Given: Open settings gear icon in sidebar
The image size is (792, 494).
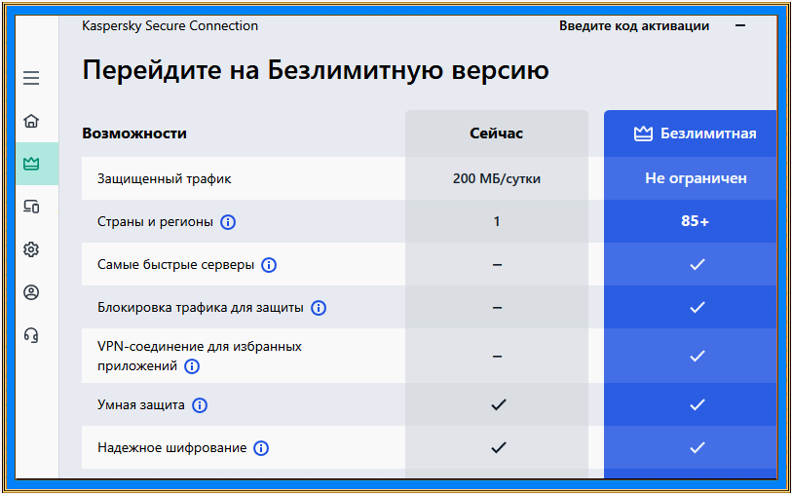Looking at the screenshot, I should click(31, 249).
